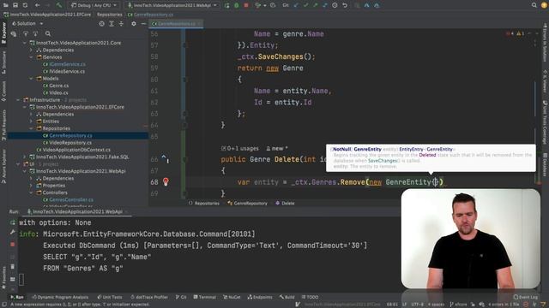Click the implements gutter icon on line 66

click(165, 159)
